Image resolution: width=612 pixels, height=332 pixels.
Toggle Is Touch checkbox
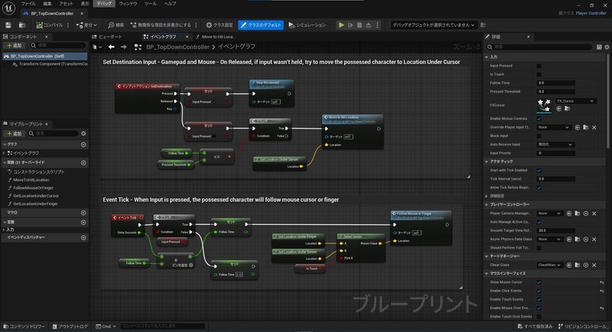(539, 74)
